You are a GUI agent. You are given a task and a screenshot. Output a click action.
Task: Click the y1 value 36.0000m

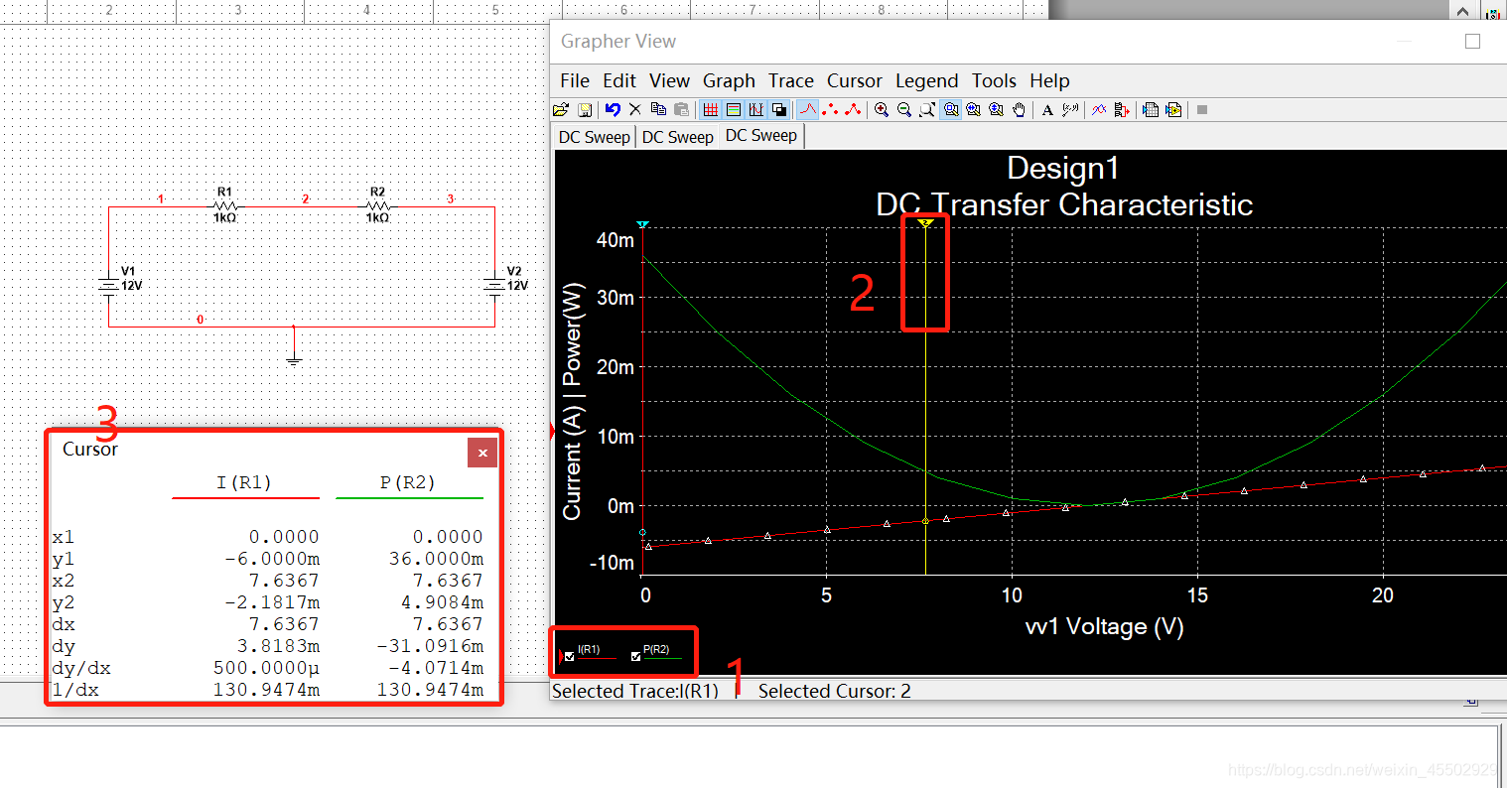click(x=437, y=559)
